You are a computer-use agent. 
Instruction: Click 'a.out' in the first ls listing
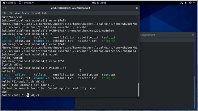point(6,38)
